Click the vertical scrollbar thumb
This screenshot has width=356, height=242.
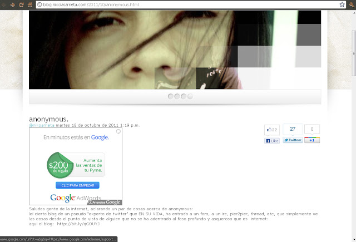click(354, 53)
